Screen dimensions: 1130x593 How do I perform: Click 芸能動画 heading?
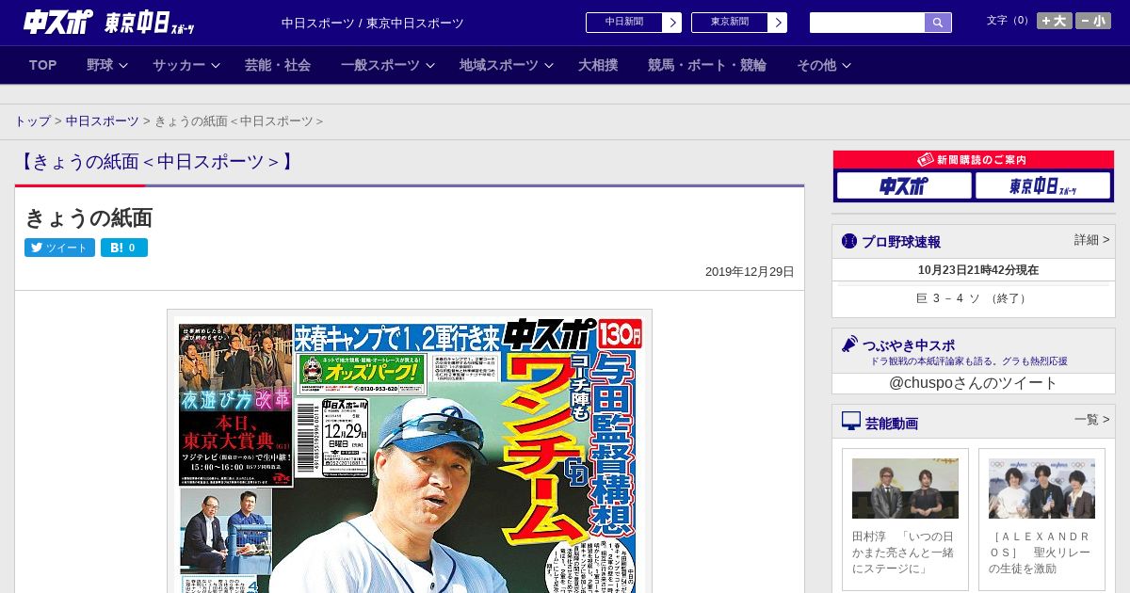pos(892,423)
